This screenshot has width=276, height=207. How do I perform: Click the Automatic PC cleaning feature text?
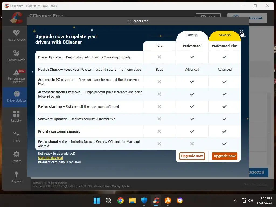tap(88, 82)
